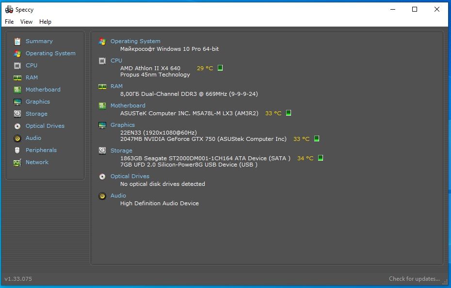Image resolution: width=451 pixels, height=288 pixels.
Task: Click the 33 °C motherboard temperature value
Action: pyautogui.click(x=273, y=113)
